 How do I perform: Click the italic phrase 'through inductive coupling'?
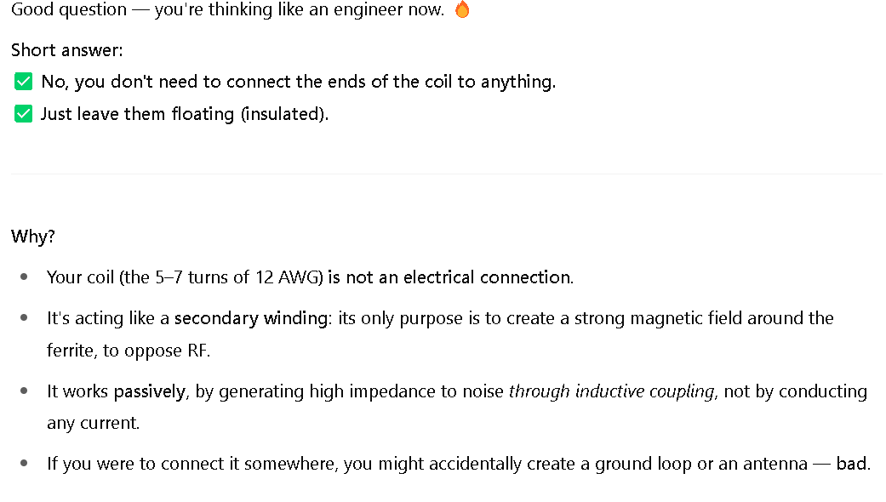[x=612, y=391]
